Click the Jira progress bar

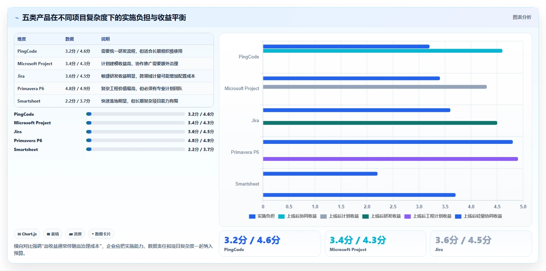coord(136,132)
